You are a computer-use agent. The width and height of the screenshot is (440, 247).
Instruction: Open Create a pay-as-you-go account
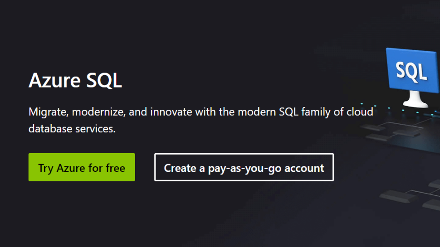click(244, 168)
